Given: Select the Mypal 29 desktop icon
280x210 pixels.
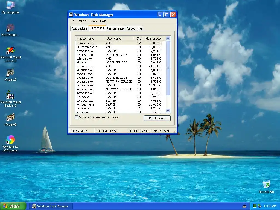Looking at the screenshot, I should [10, 75].
